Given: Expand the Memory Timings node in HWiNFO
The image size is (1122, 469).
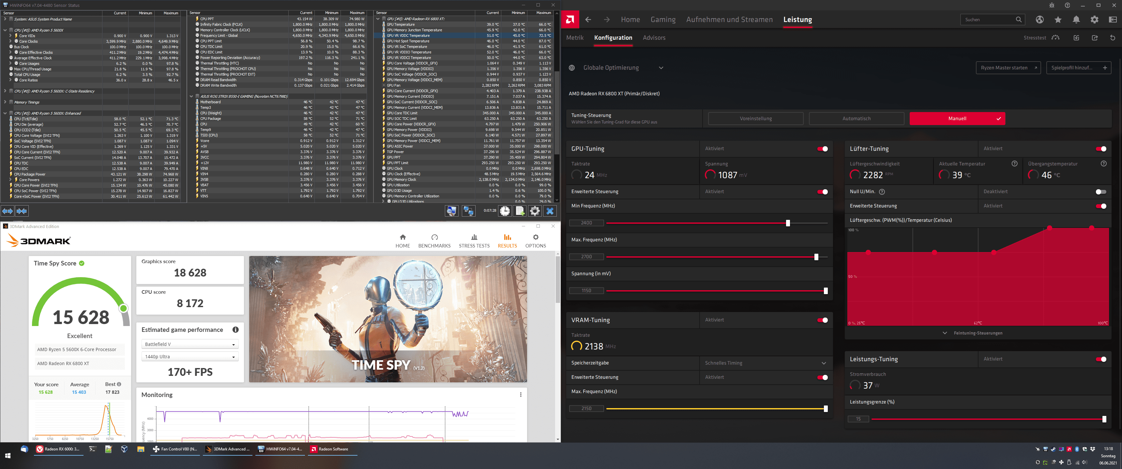Looking at the screenshot, I should (5, 102).
